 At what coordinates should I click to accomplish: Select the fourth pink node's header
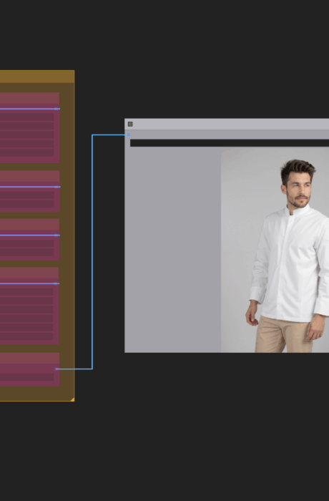pyautogui.click(x=29, y=273)
